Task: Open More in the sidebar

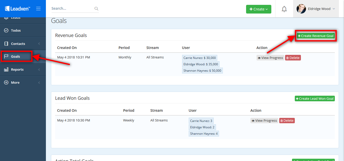Action: [x=23, y=82]
